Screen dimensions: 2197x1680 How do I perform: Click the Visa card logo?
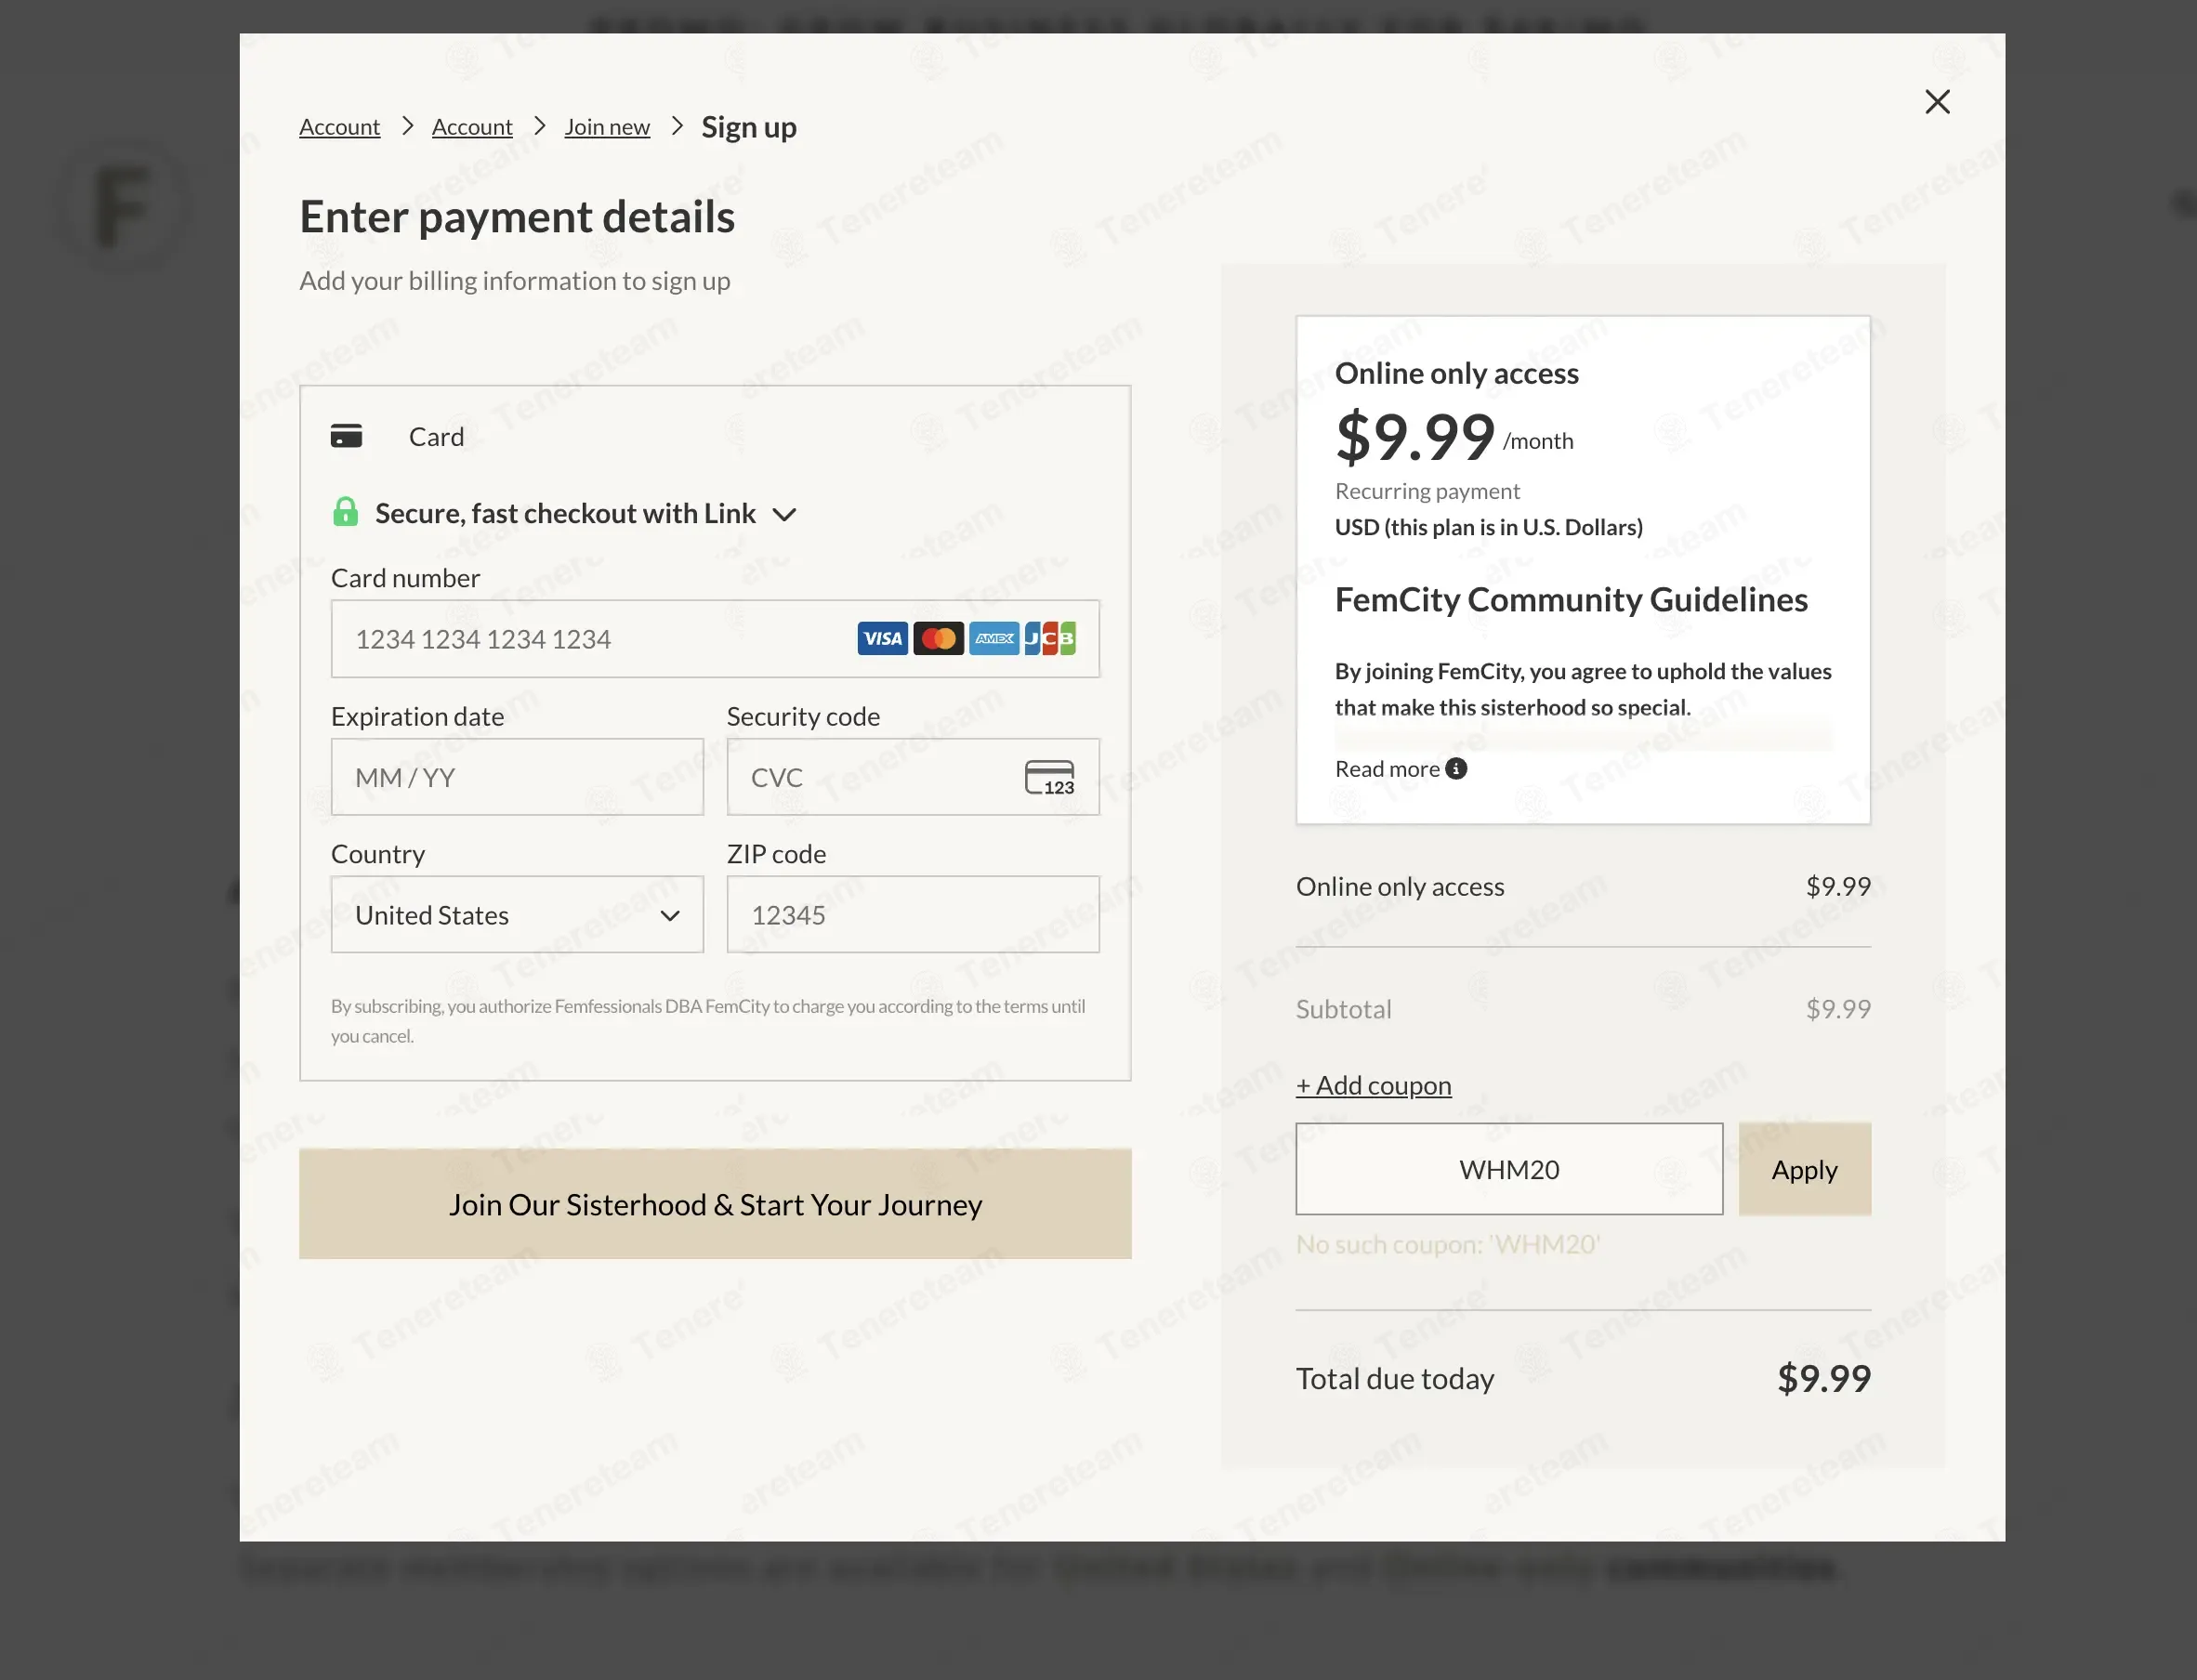882,639
